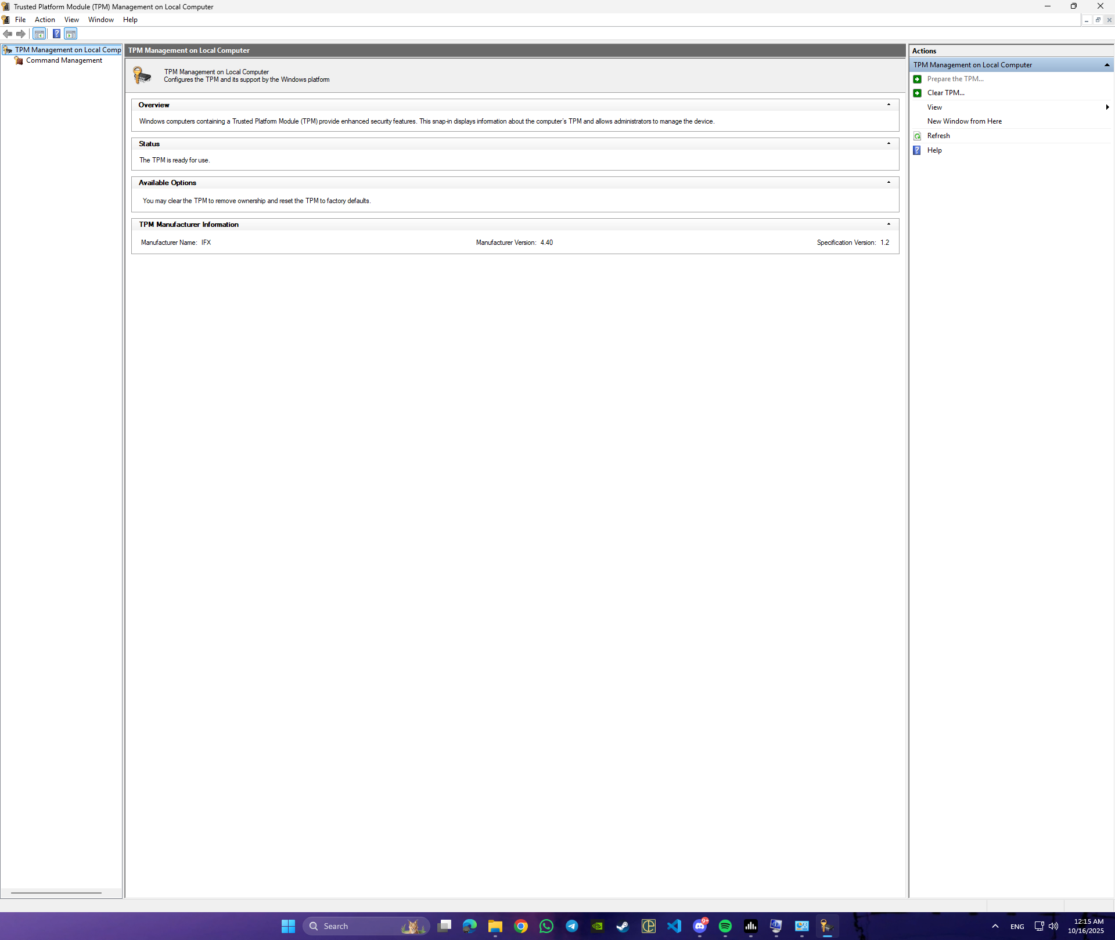Collapse the TPM Manufacturer Information section
Viewport: 1115px width, 940px height.
(889, 225)
